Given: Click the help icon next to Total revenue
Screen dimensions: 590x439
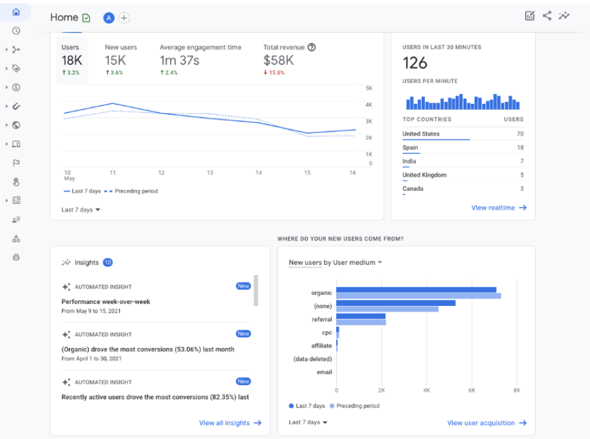Looking at the screenshot, I should [312, 48].
